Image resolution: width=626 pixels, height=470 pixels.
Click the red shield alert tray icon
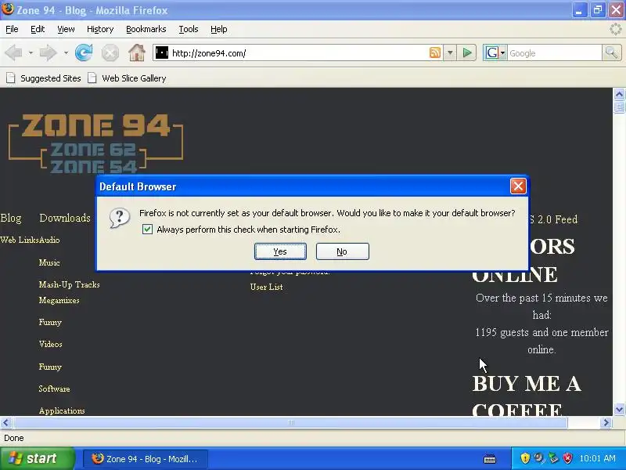click(567, 458)
